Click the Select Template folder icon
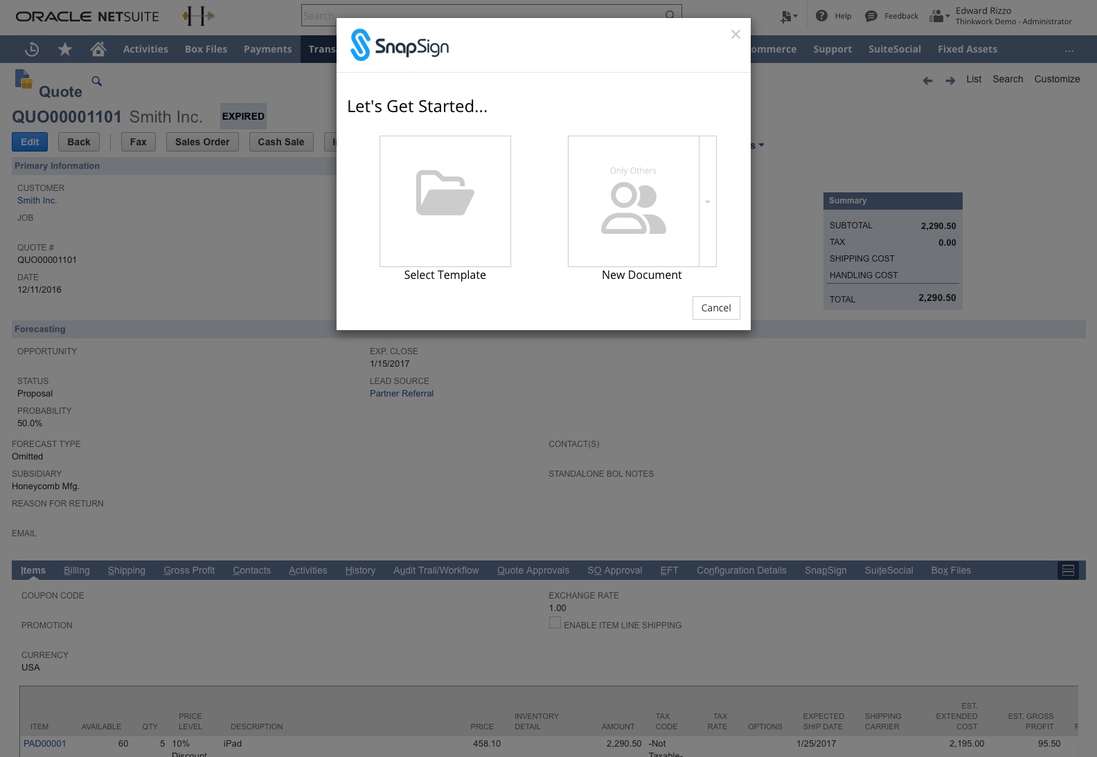 pyautogui.click(x=445, y=193)
